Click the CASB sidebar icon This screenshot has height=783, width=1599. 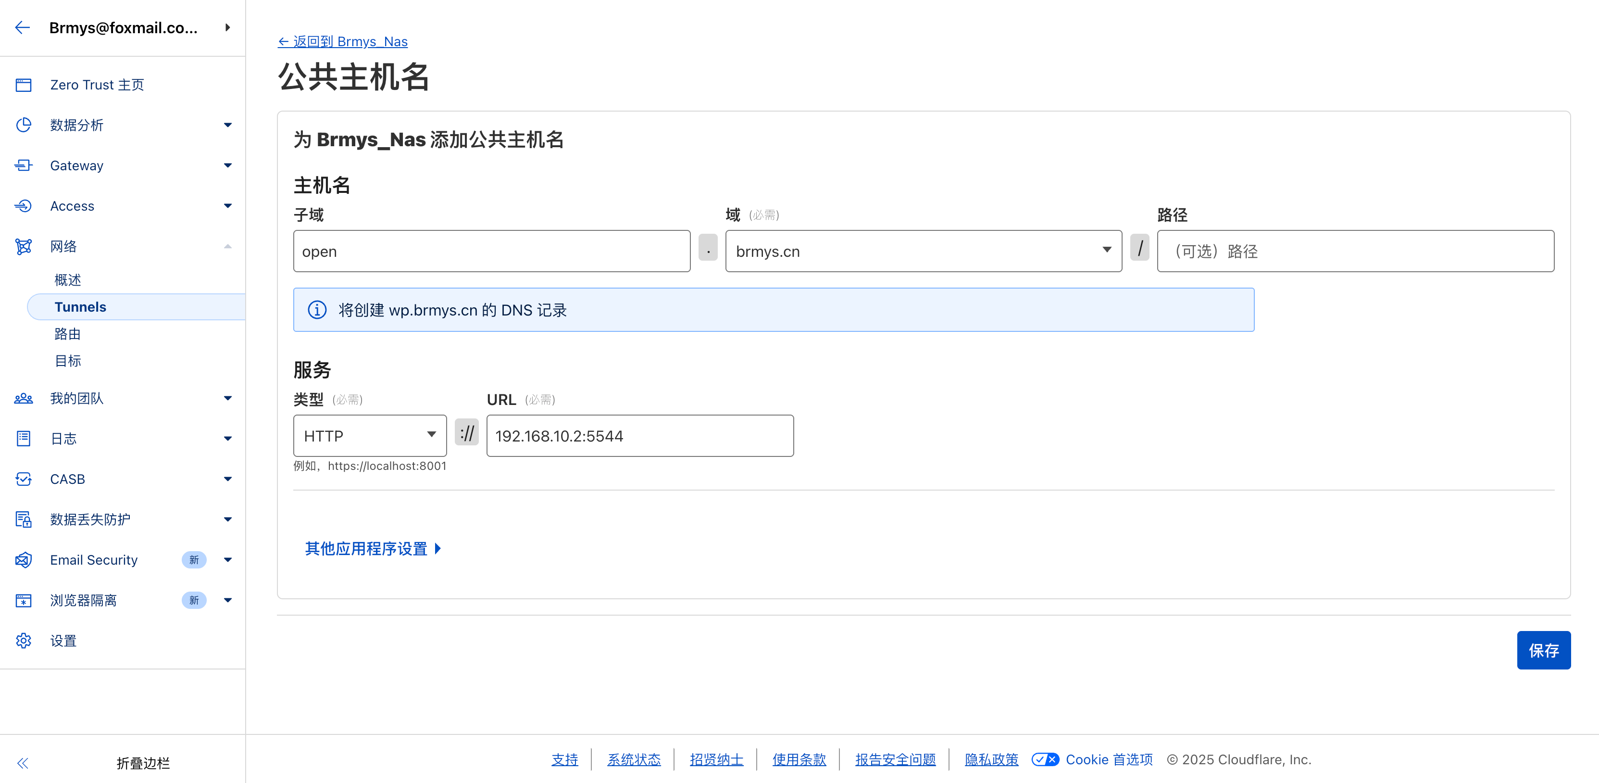(24, 480)
